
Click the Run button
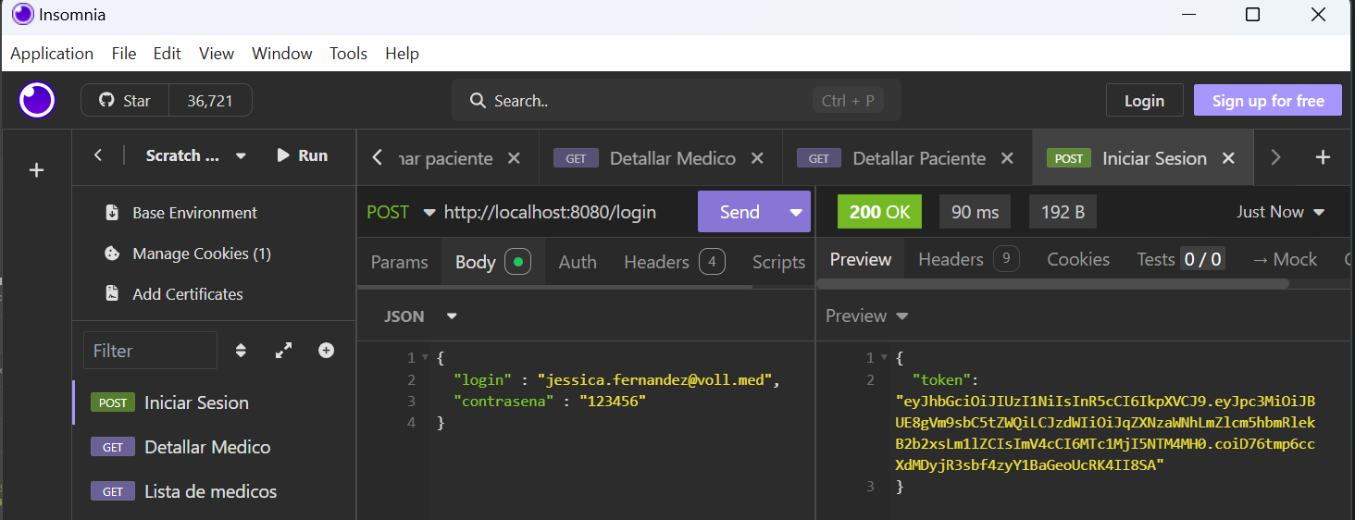[x=302, y=155]
